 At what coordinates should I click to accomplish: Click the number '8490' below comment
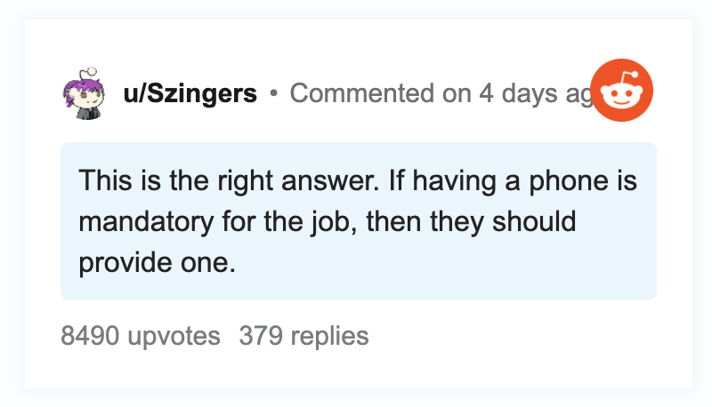[90, 336]
